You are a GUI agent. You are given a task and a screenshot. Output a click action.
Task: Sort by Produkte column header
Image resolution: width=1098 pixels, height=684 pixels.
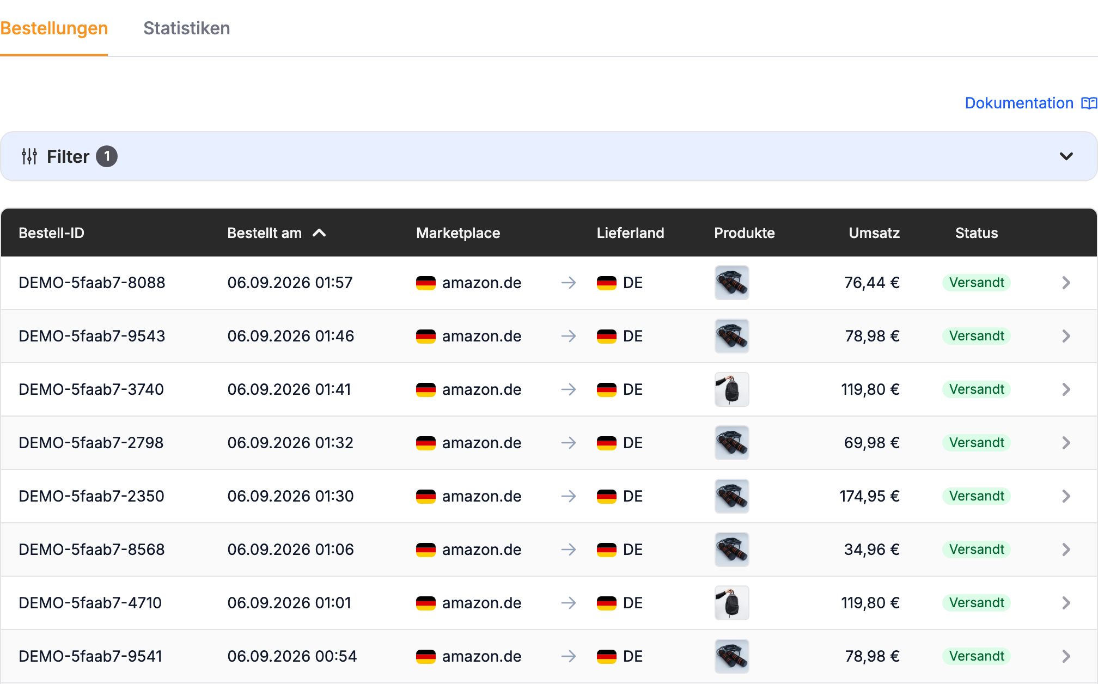(744, 233)
